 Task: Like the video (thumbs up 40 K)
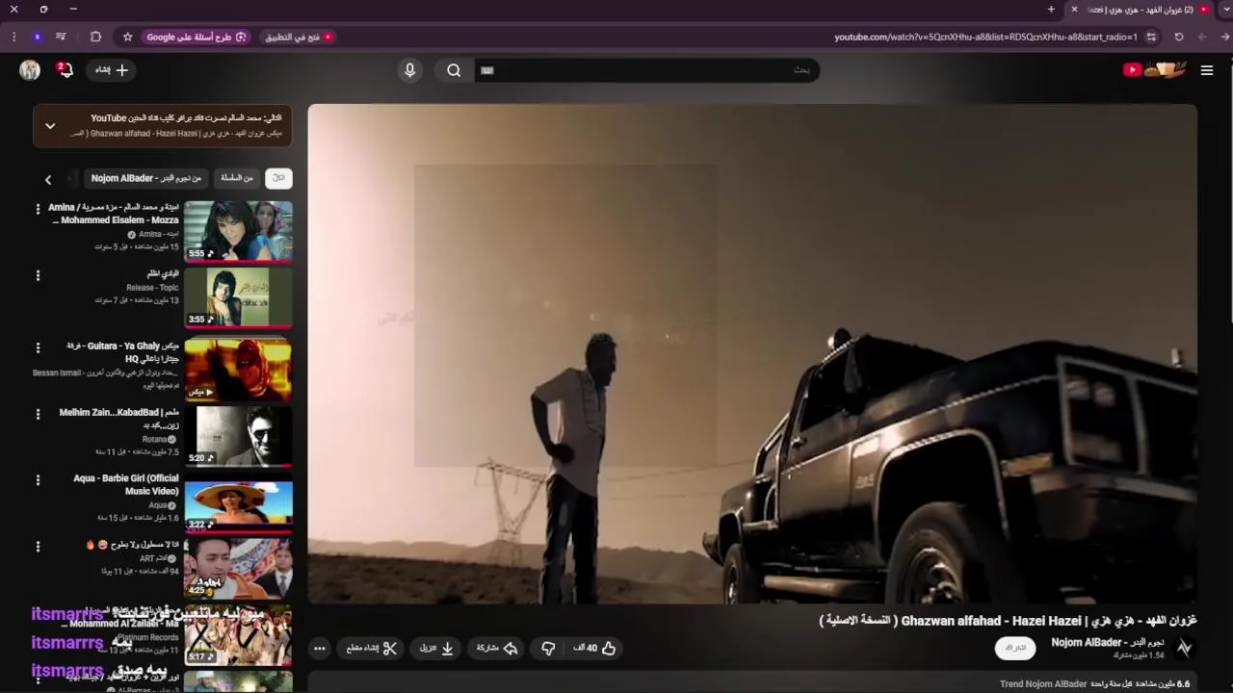[x=594, y=649]
